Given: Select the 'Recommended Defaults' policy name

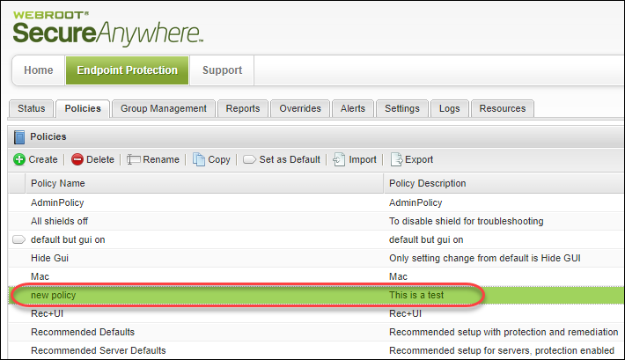Looking at the screenshot, I should click(83, 332).
